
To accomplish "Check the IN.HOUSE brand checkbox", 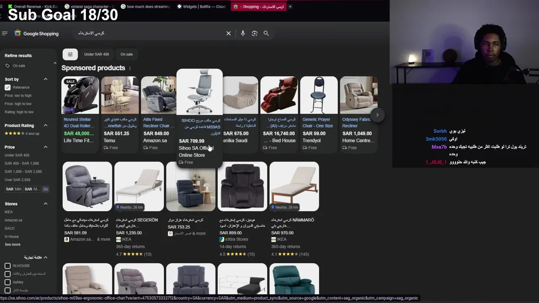I will pyautogui.click(x=8, y=266).
